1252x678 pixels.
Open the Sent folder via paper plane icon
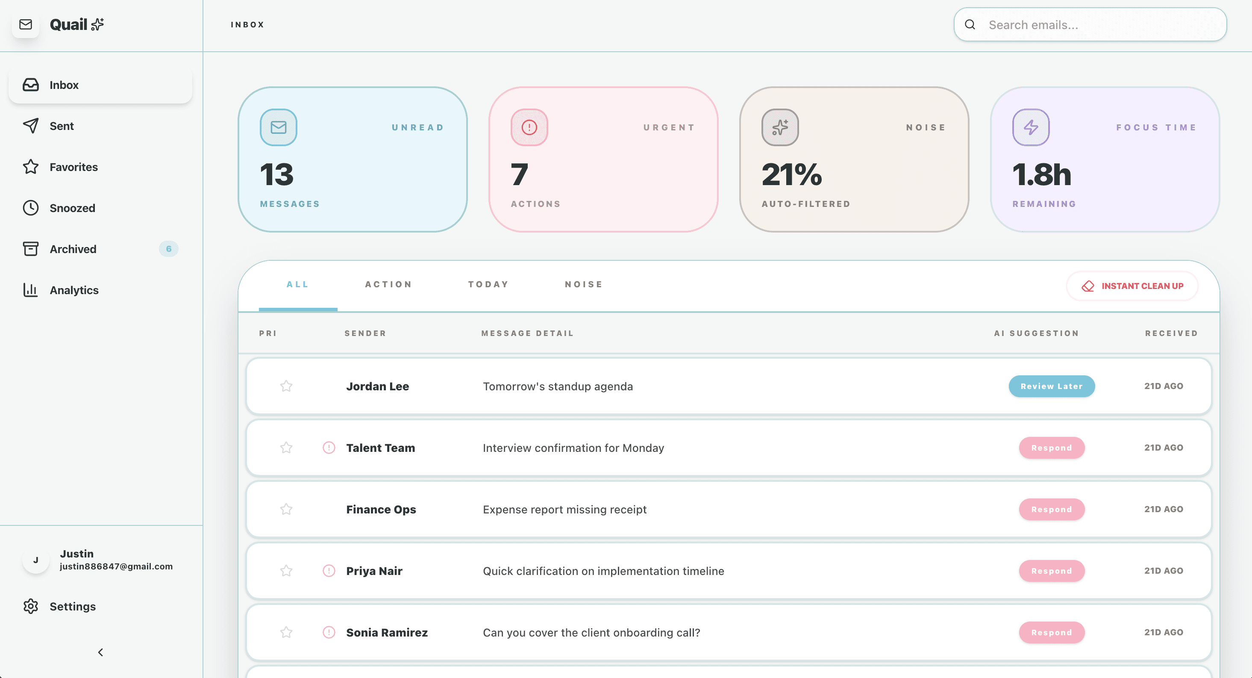(30, 126)
